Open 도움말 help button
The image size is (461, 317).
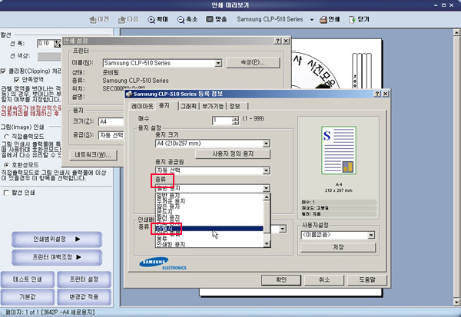(x=367, y=279)
